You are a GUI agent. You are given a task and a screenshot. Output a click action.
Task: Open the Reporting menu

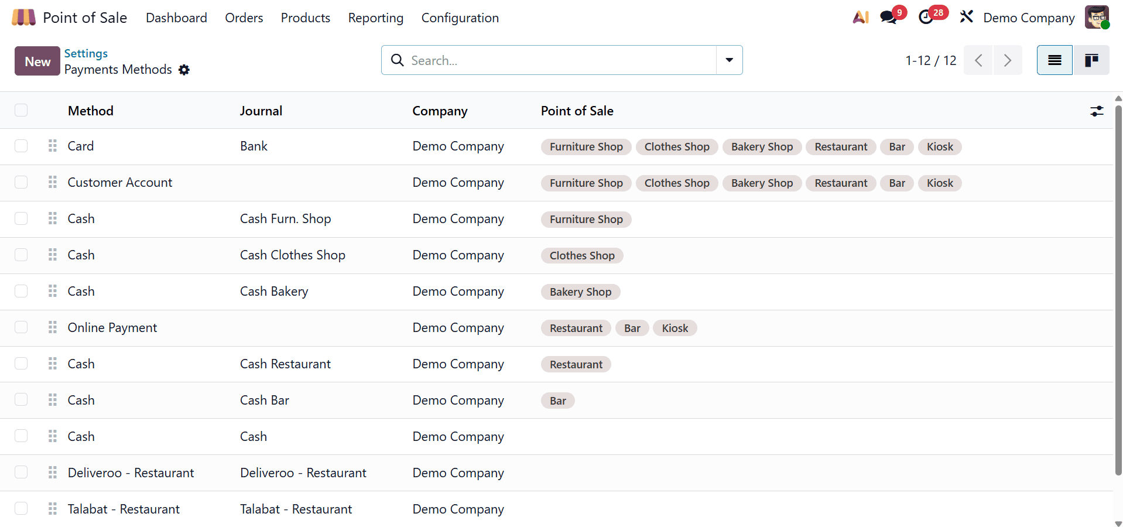pyautogui.click(x=375, y=18)
